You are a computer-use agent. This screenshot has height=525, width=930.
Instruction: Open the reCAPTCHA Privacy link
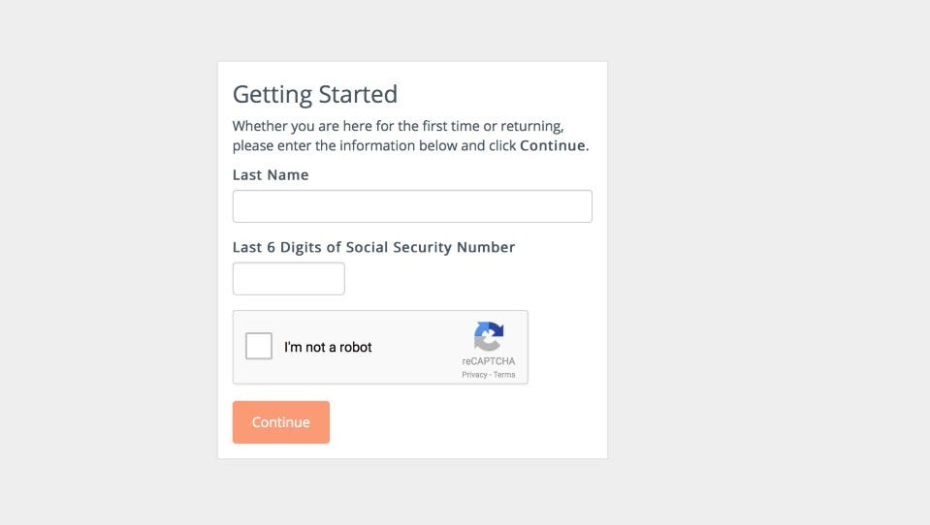pyautogui.click(x=474, y=375)
